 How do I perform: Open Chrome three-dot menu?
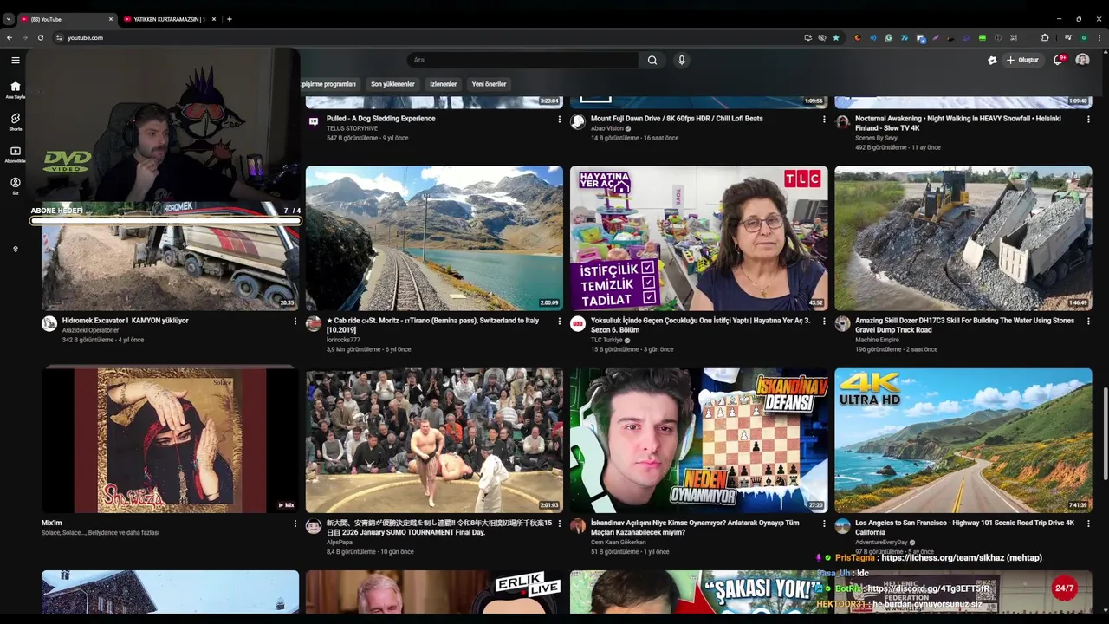coord(1098,37)
